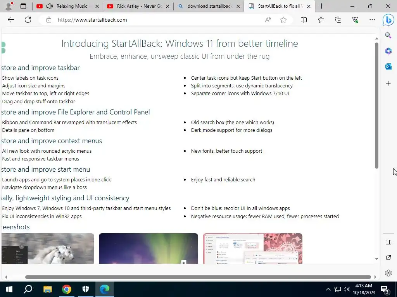Image resolution: width=397 pixels, height=297 pixels.
Task: Add a sidebar app with plus
Action: coord(388,84)
